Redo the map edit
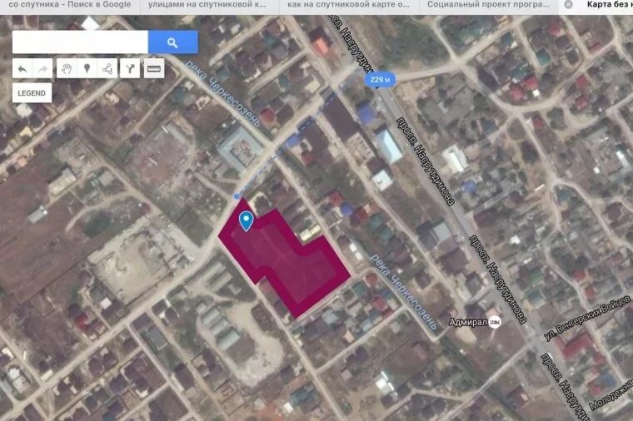633x421 pixels. click(x=42, y=69)
